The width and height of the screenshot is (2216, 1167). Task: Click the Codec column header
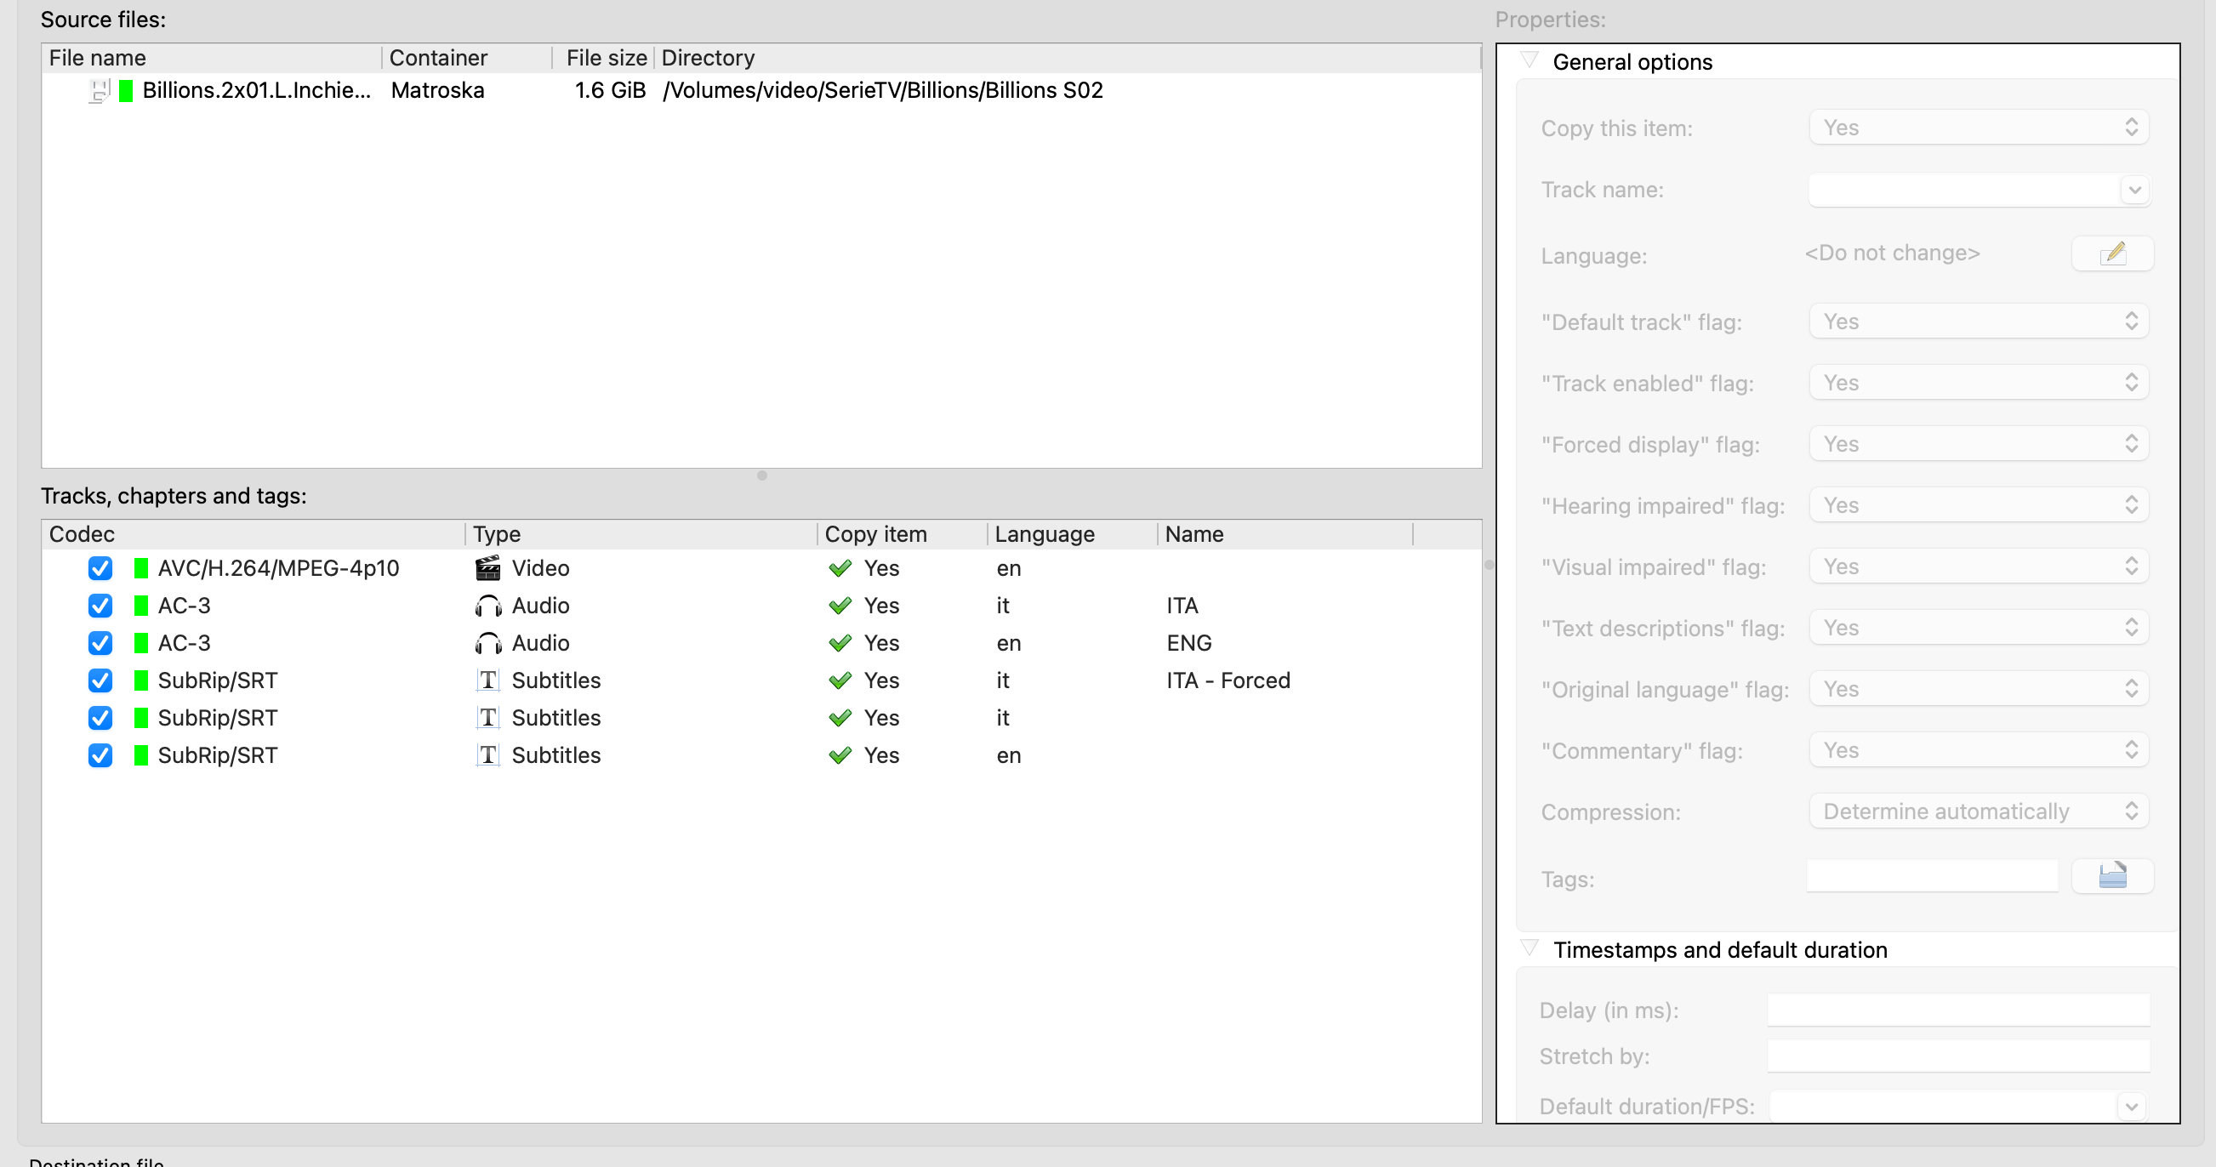(82, 534)
